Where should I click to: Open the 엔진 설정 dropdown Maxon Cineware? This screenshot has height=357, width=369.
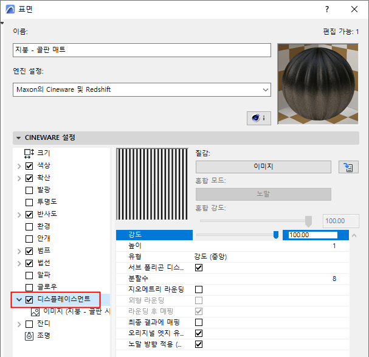pyautogui.click(x=142, y=89)
